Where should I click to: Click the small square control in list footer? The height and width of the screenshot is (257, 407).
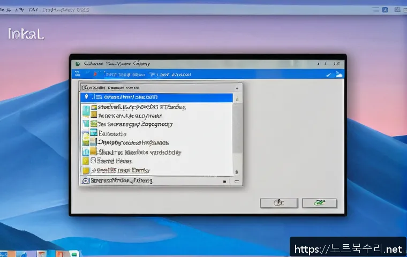pos(224,182)
